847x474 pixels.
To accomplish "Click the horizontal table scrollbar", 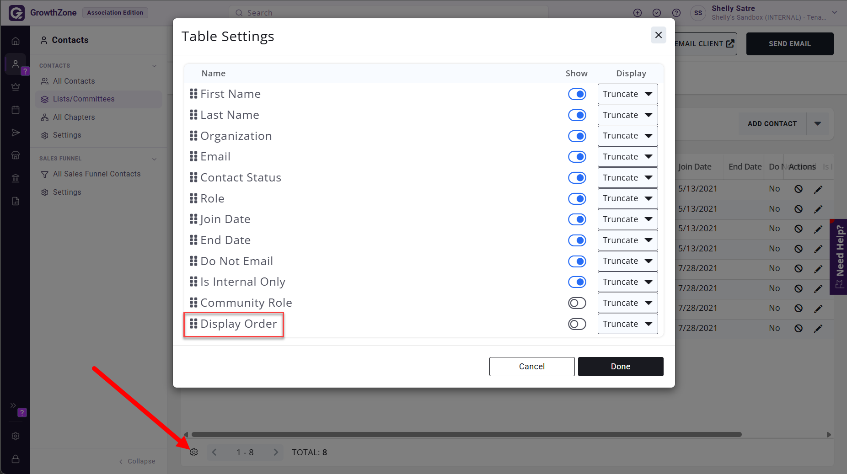I will pyautogui.click(x=466, y=435).
